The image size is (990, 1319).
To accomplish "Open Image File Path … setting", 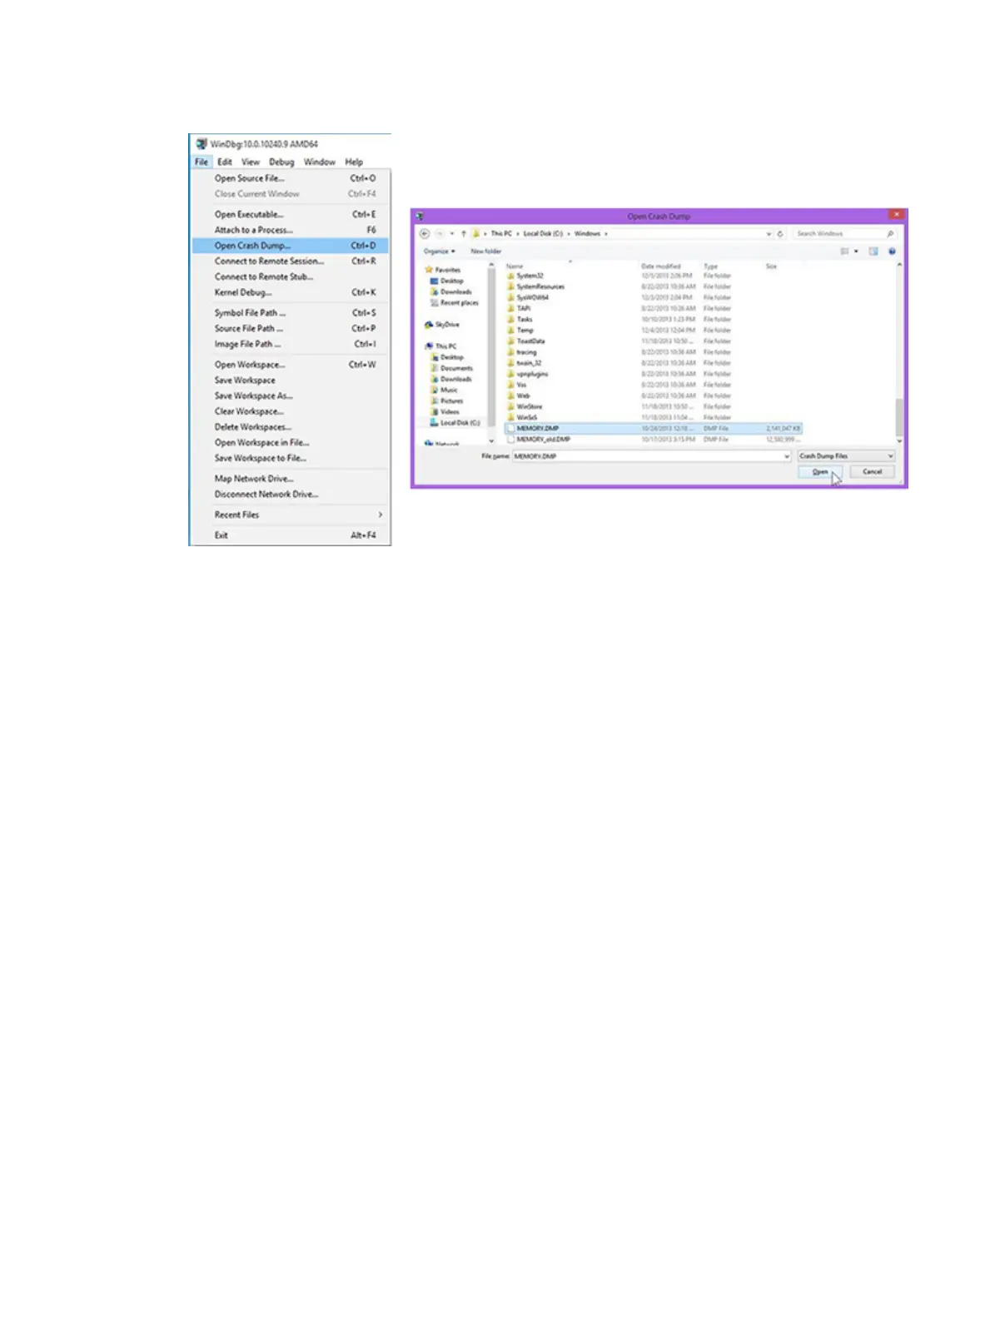I will [291, 344].
